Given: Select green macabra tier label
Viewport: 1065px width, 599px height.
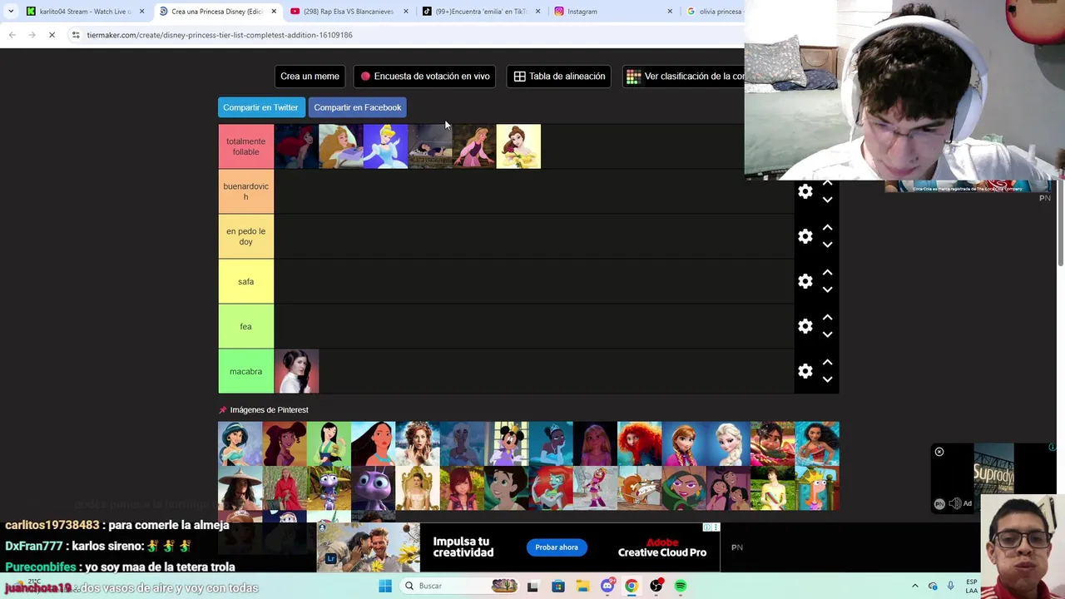Looking at the screenshot, I should click(245, 371).
